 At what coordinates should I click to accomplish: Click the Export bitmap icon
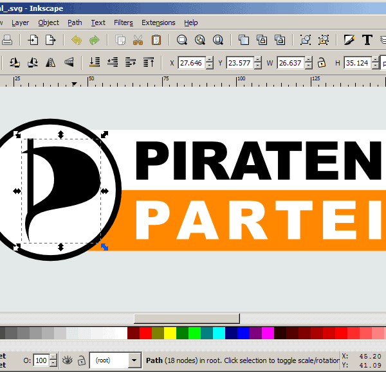[50, 40]
